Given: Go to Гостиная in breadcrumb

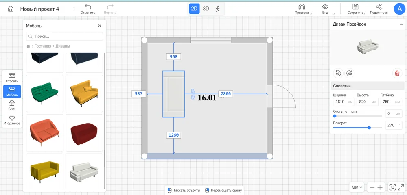Looking at the screenshot, I should coord(43,46).
